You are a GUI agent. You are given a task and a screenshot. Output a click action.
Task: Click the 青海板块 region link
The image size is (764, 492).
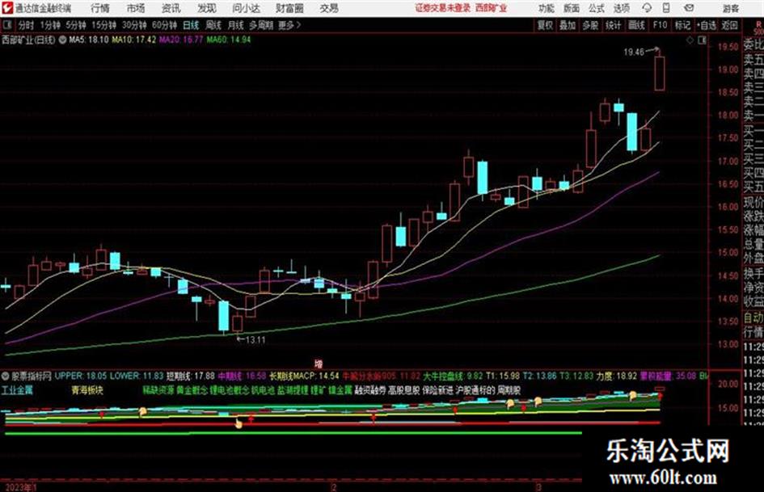tap(87, 390)
